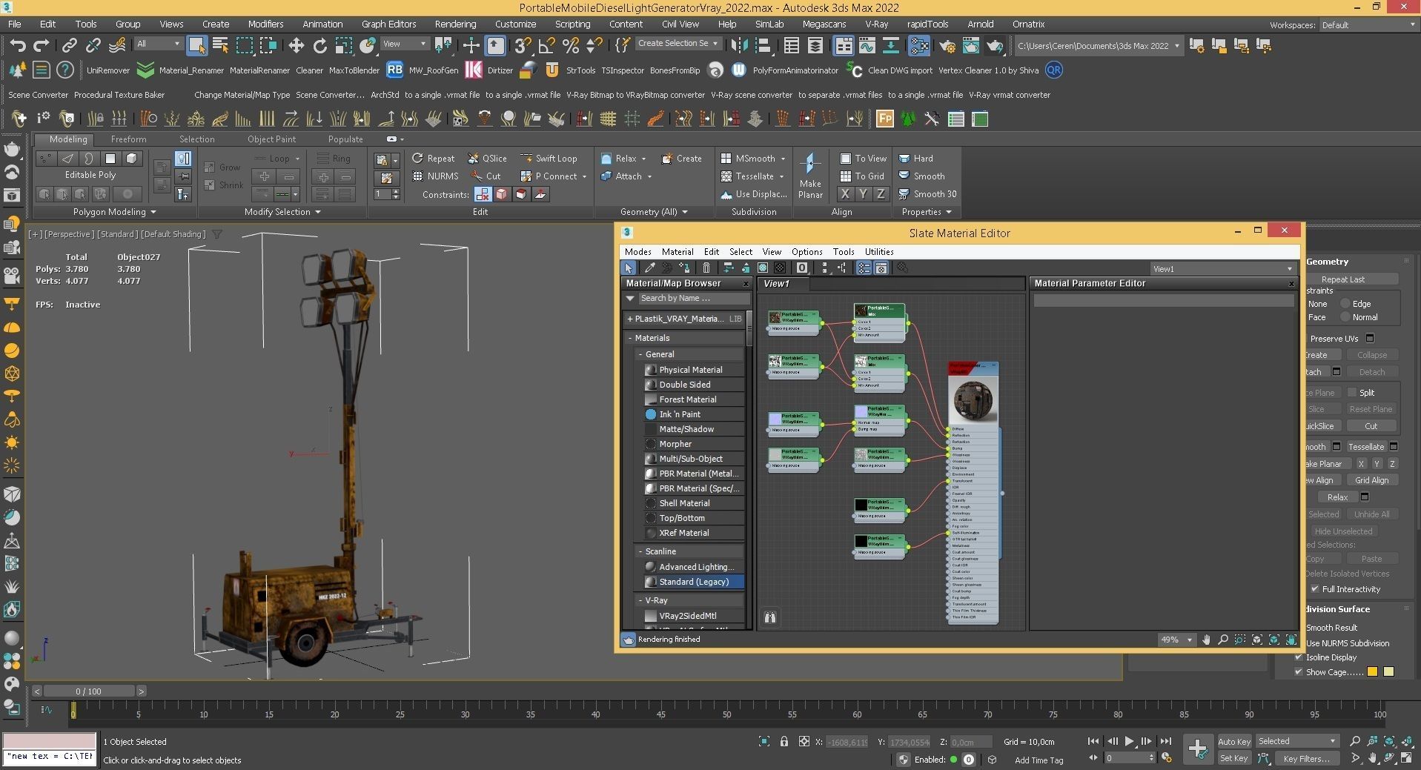1421x770 pixels.
Task: Open the Rendering menu
Action: (x=454, y=24)
